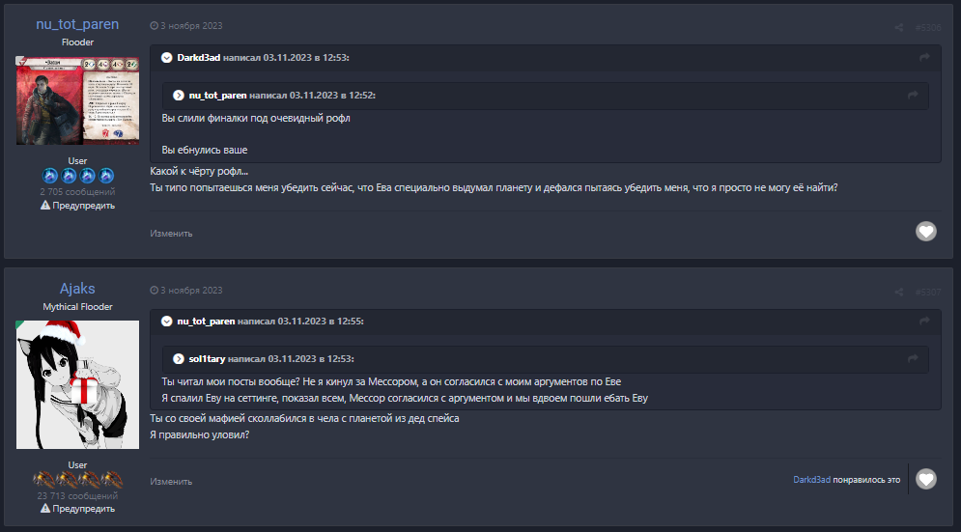
Task: Open the Ajaks profile link
Action: pos(77,289)
